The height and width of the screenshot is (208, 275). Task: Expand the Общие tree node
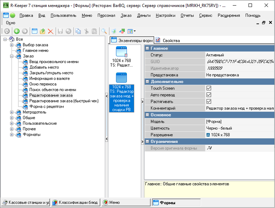point(12,118)
